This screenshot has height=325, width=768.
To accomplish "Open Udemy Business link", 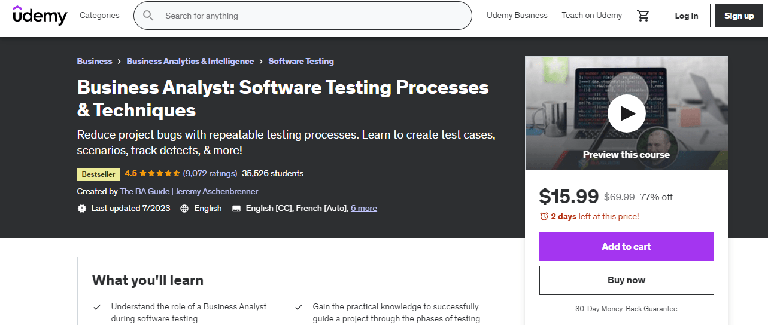I will pyautogui.click(x=517, y=16).
